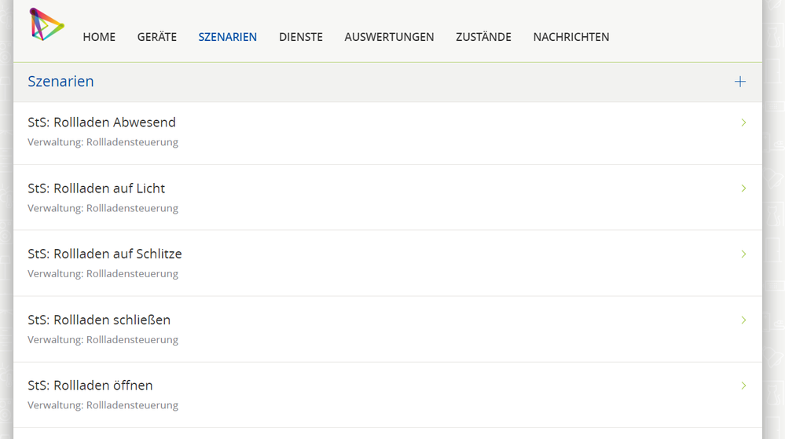Add a new scenario with plus icon
Image resolution: width=785 pixels, height=439 pixels.
739,82
